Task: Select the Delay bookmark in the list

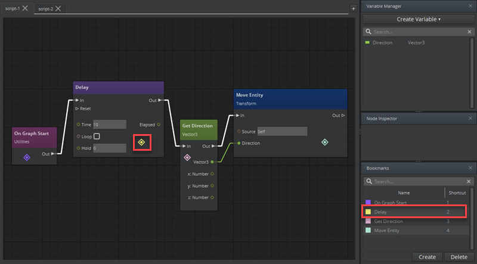Action: coord(411,212)
